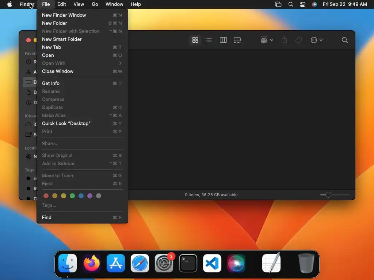
Task: Open Finder from the Dock
Action: coord(68,263)
